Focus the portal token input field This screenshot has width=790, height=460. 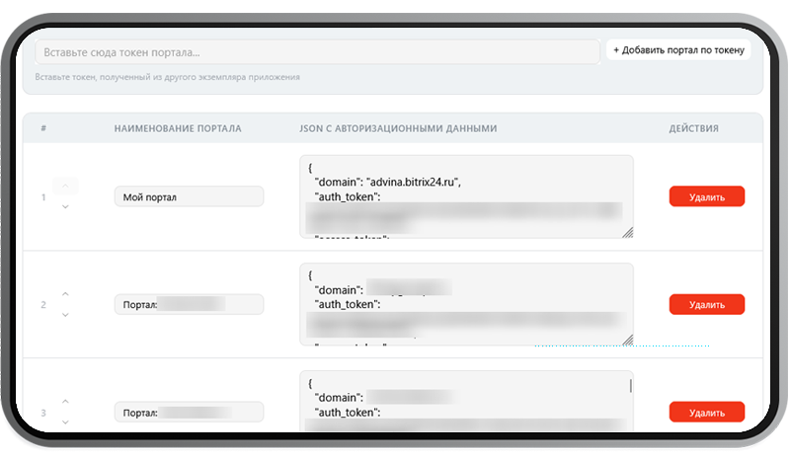point(316,51)
